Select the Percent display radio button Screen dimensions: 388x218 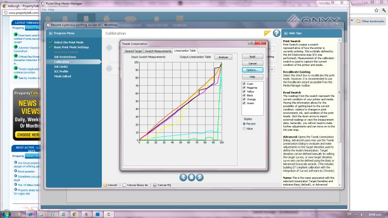click(x=244, y=124)
